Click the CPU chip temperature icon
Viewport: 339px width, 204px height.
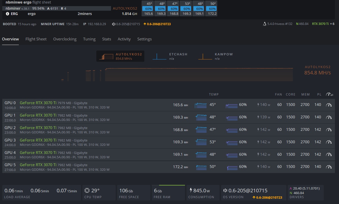tap(87, 190)
